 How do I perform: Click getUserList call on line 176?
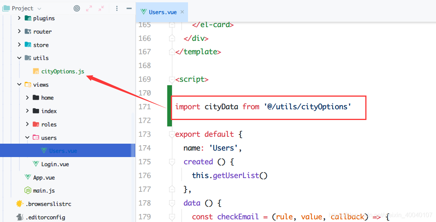click(x=236, y=175)
